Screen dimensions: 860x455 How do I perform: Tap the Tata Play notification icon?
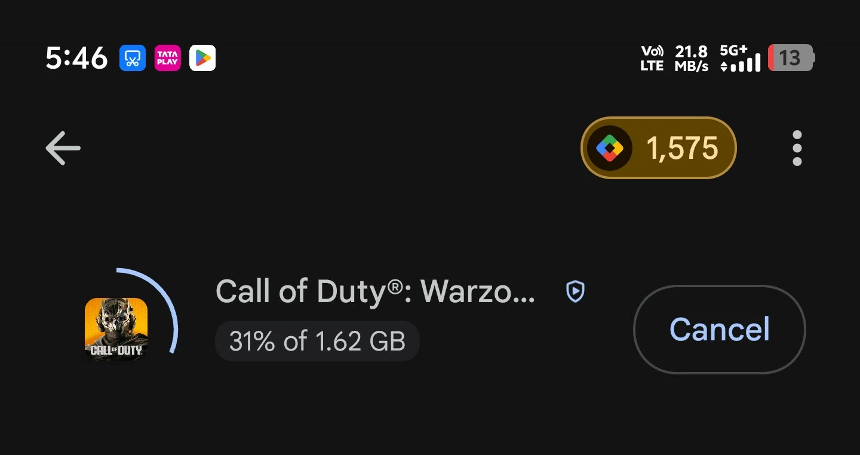(x=167, y=58)
